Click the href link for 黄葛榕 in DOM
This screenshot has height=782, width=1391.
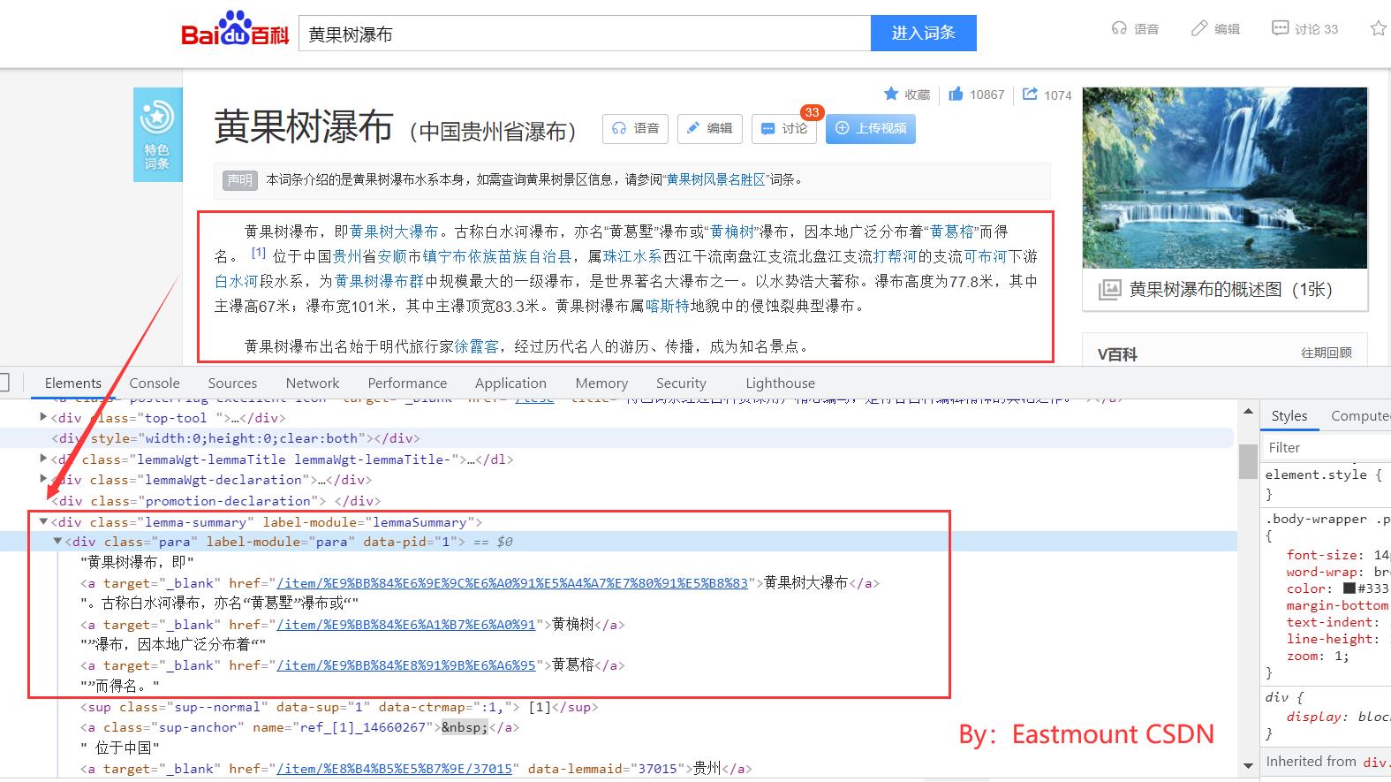406,665
